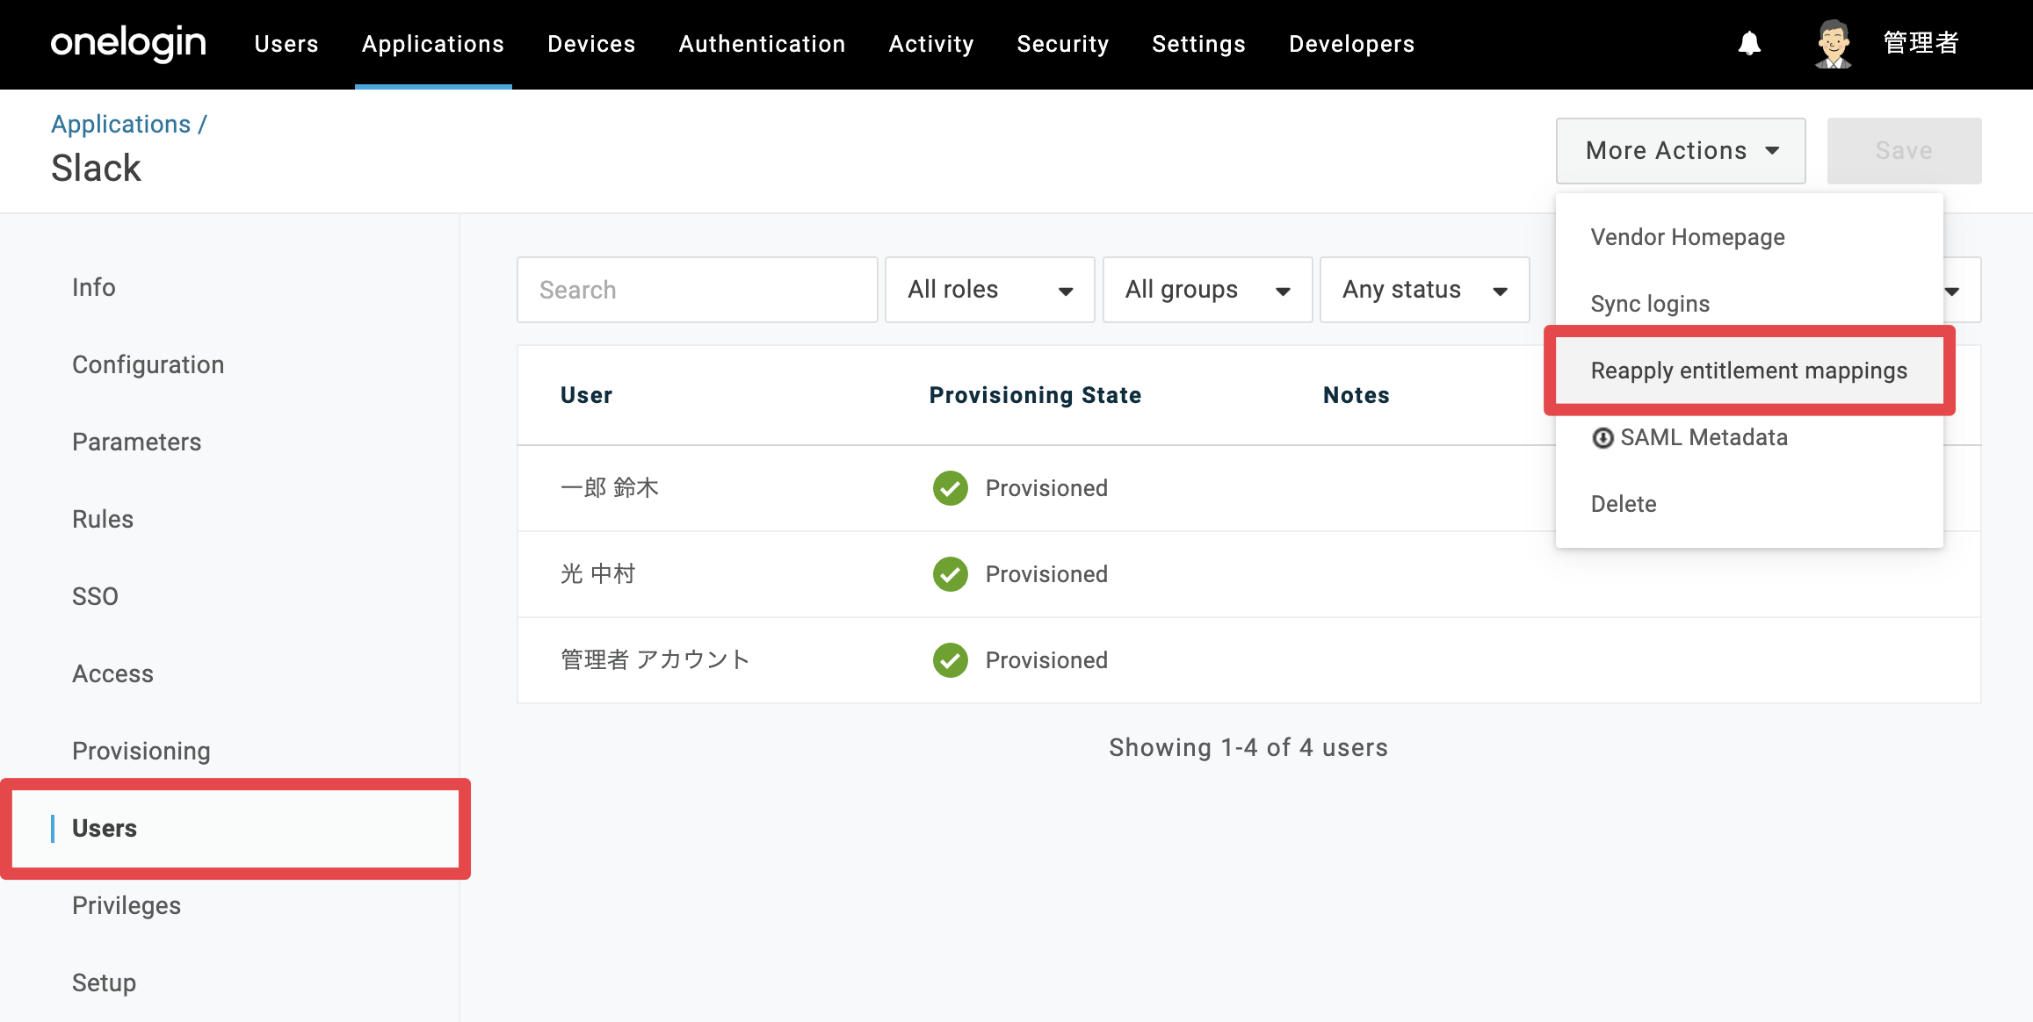2033x1022 pixels.
Task: Click the admin user avatar
Action: [x=1833, y=44]
